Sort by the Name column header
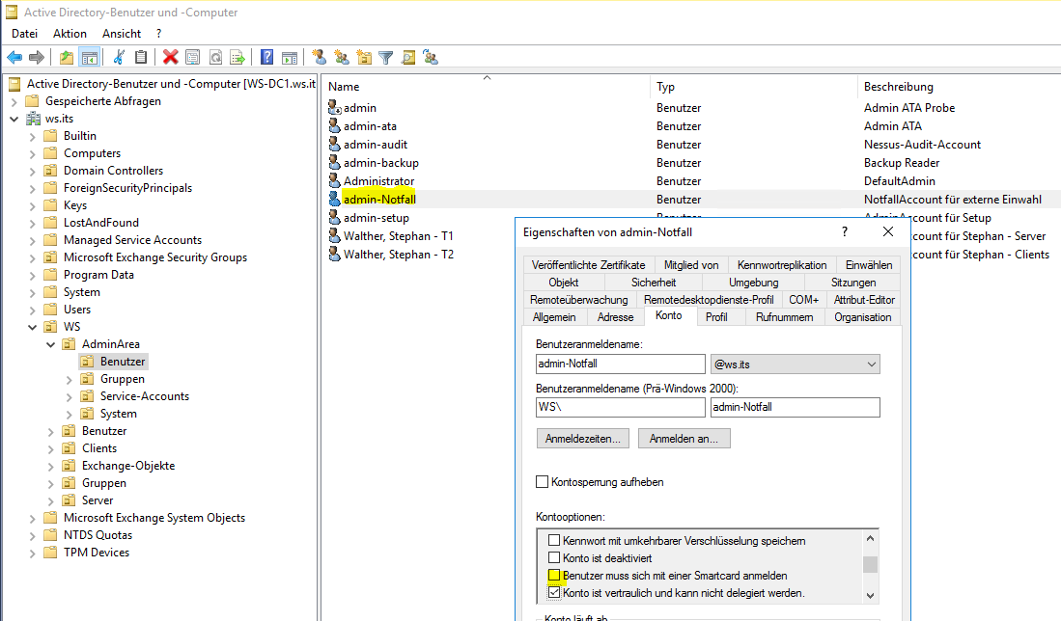Screen dimensions: 1061x621 pos(486,87)
